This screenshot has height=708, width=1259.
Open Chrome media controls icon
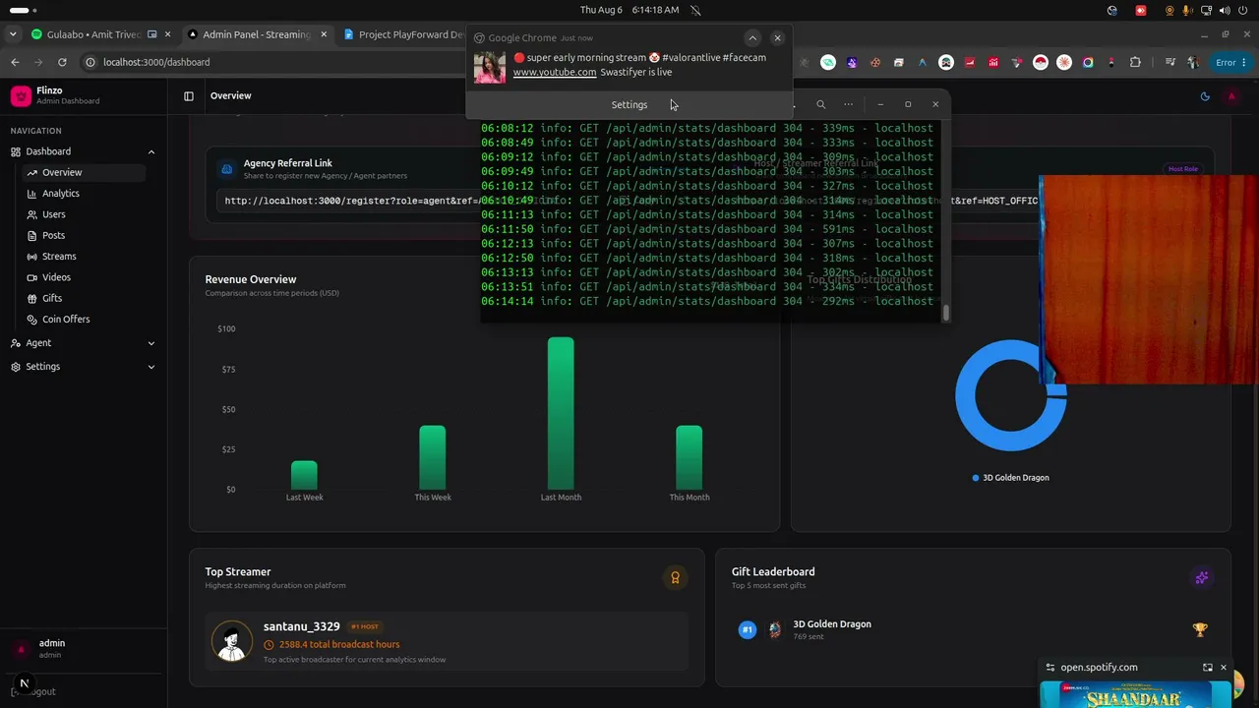click(1169, 62)
